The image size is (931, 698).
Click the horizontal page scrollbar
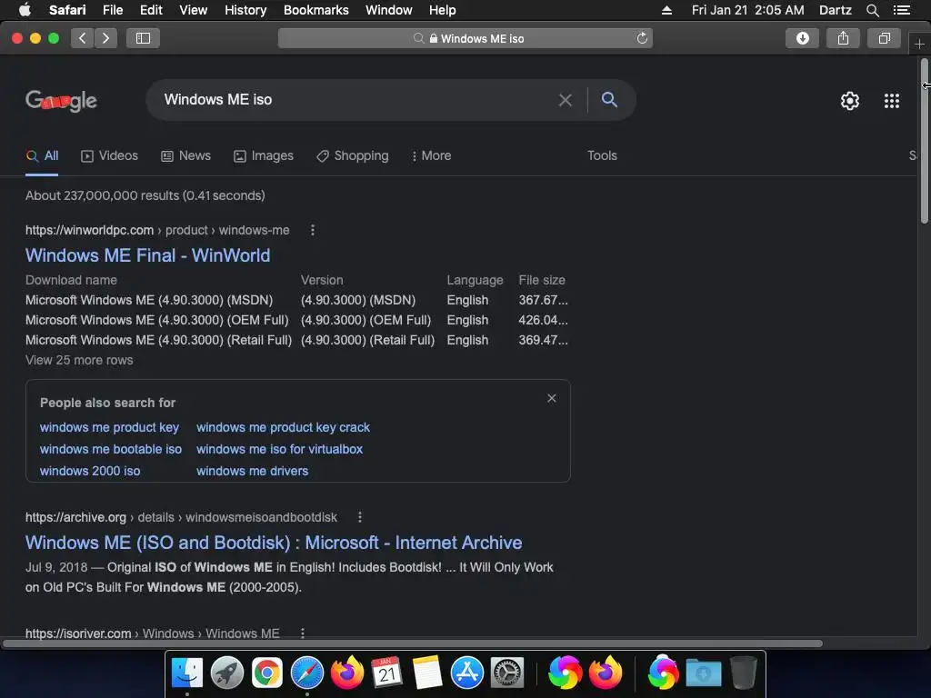[413, 643]
